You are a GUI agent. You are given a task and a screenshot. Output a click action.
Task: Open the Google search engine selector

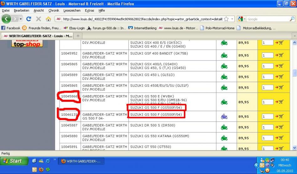tap(242, 19)
